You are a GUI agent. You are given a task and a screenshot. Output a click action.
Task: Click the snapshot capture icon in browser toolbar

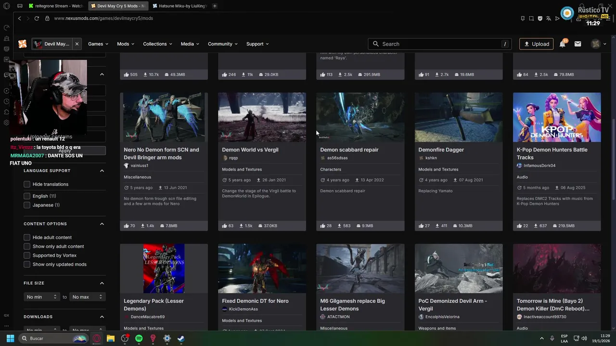531,18
